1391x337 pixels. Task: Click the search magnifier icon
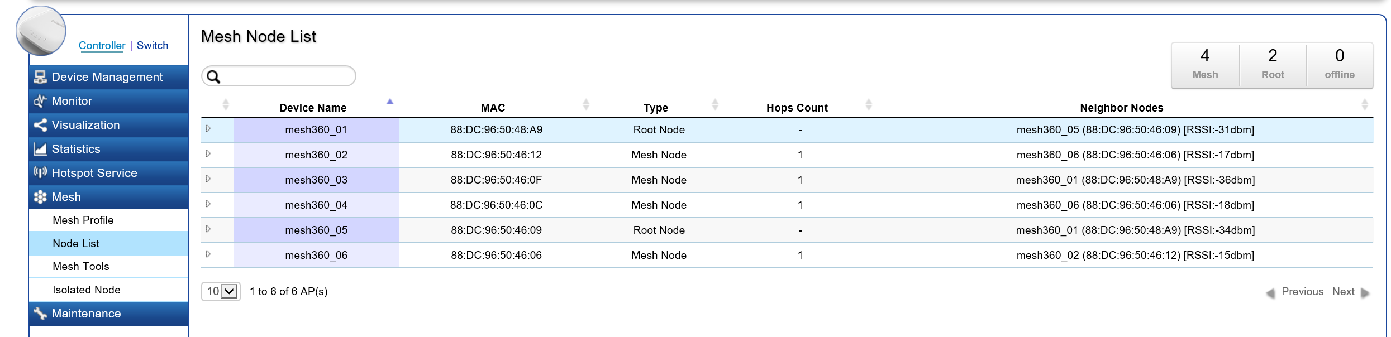point(213,76)
